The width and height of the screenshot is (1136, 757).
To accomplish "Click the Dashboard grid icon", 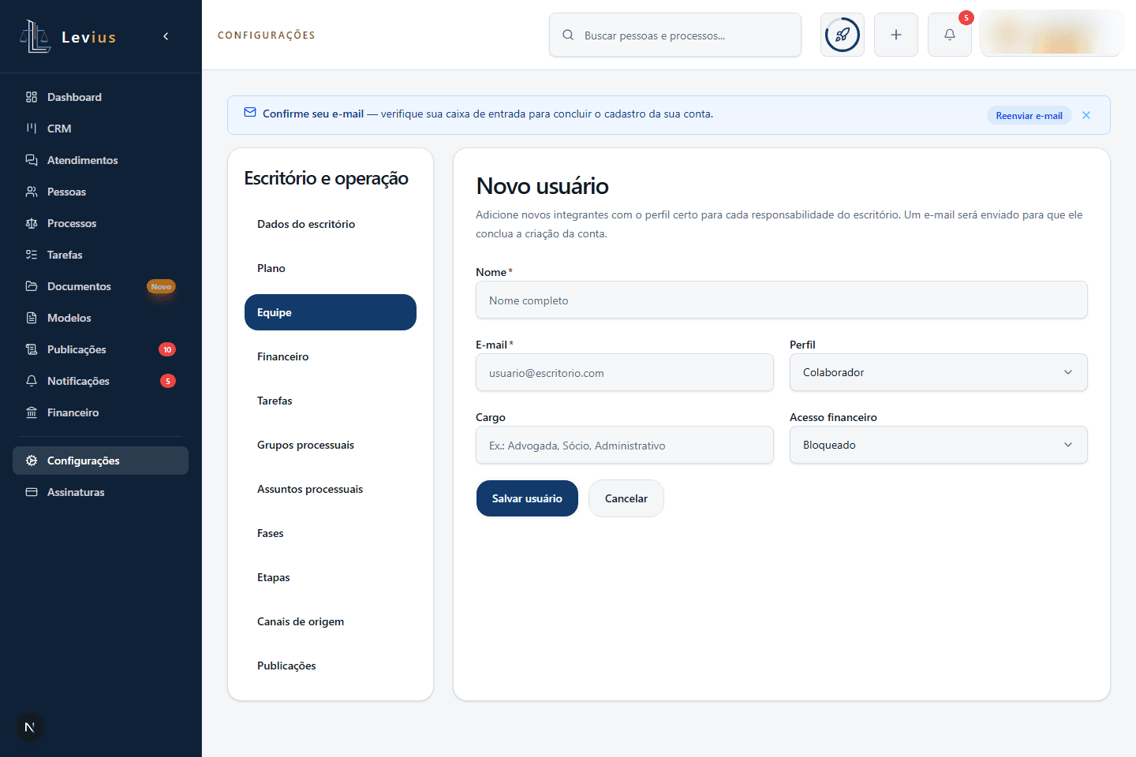I will coord(32,97).
